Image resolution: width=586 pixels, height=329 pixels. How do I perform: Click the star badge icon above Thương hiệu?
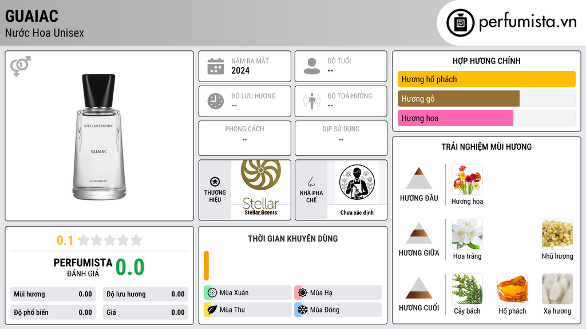click(x=215, y=182)
